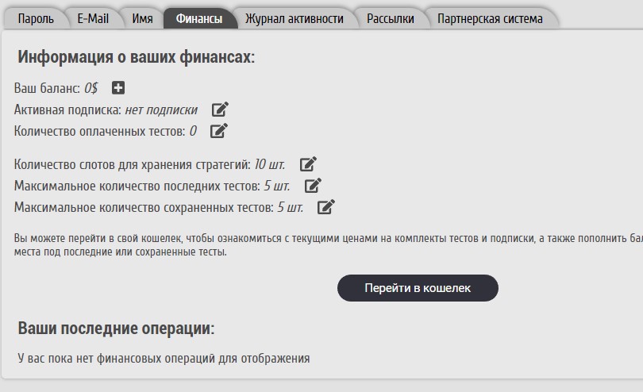The width and height of the screenshot is (643, 392).
Task: Click the plus icon next to balance
Action: 118,88
